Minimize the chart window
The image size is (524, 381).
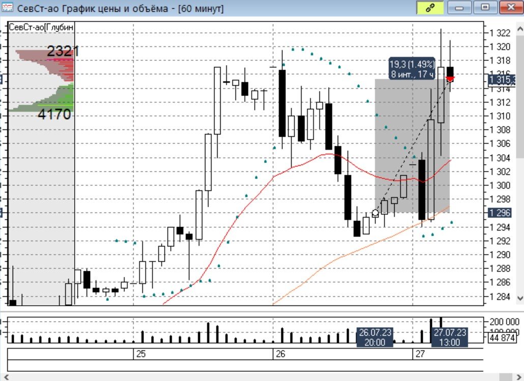coord(459,8)
